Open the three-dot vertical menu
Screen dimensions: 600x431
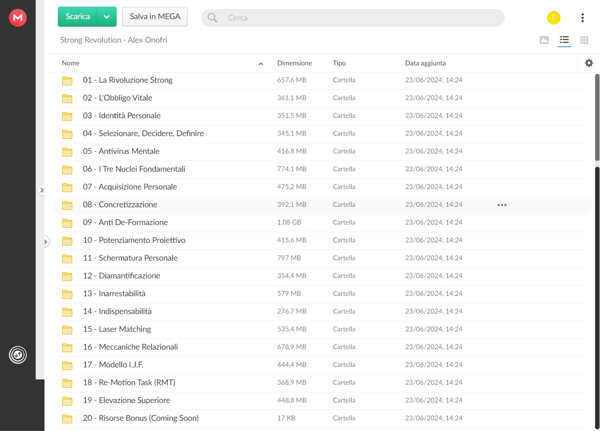582,18
